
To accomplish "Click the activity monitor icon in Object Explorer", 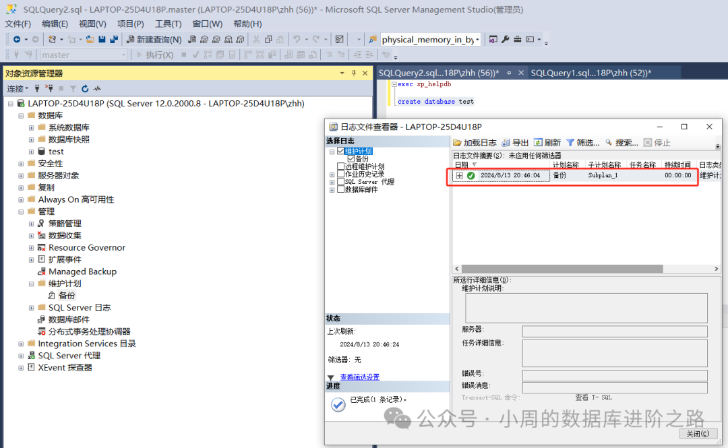I will click(97, 88).
